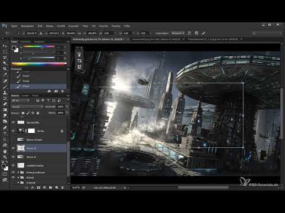Hide the topmost layer with eye icon

click(13, 122)
